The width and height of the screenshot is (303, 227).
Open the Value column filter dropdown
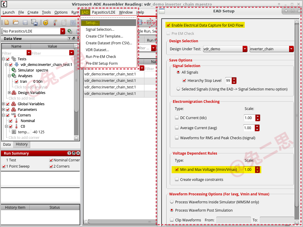(72, 53)
